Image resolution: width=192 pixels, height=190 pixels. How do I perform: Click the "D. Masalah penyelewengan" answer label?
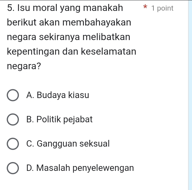point(80,168)
